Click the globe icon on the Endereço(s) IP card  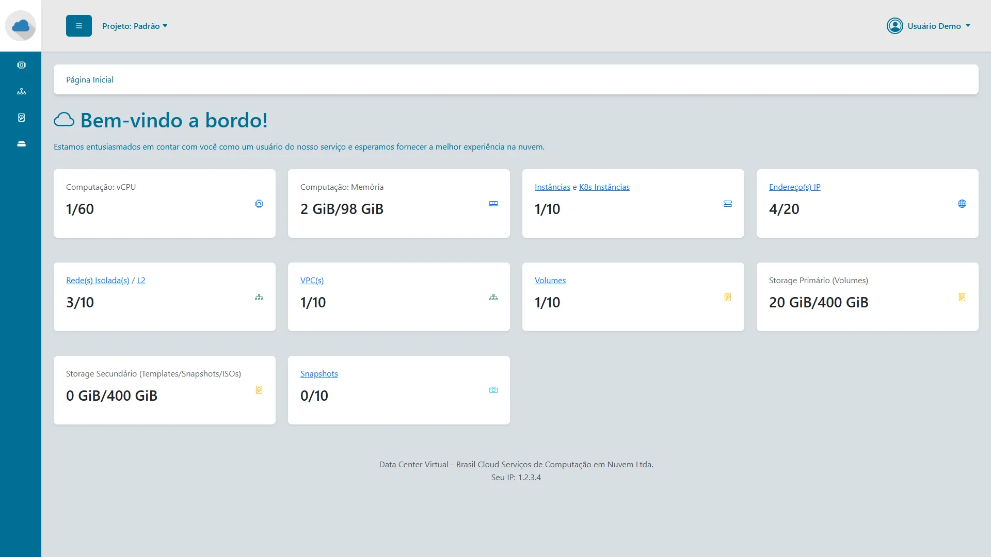point(962,204)
